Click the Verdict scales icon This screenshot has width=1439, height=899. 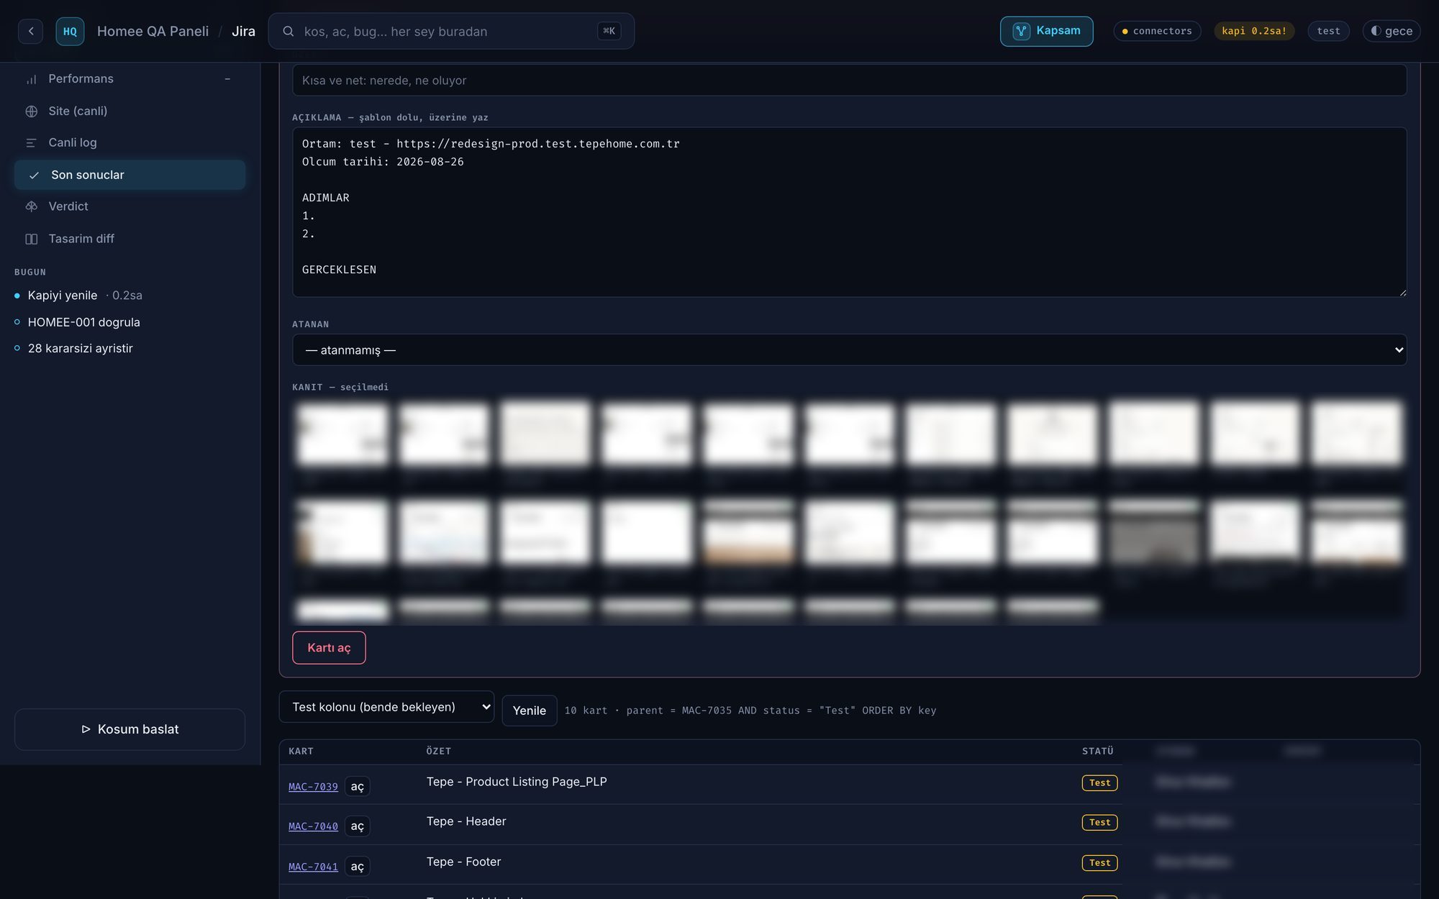coord(31,206)
